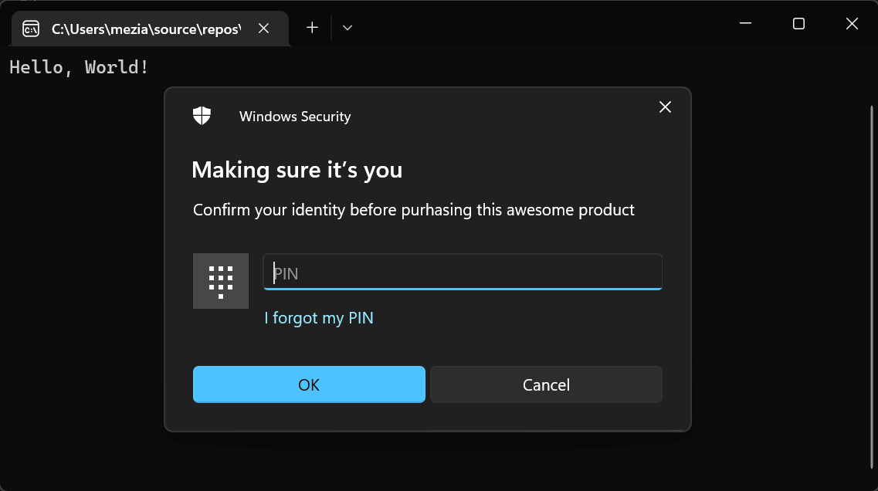The width and height of the screenshot is (878, 491).
Task: Close the C:\Users\mezia terminal tab
Action: [263, 29]
